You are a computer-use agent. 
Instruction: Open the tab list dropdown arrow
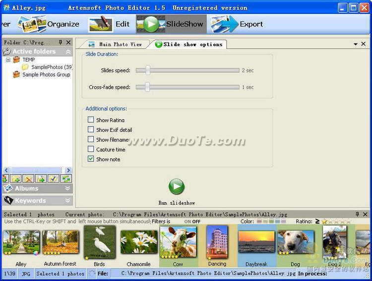coord(356,44)
